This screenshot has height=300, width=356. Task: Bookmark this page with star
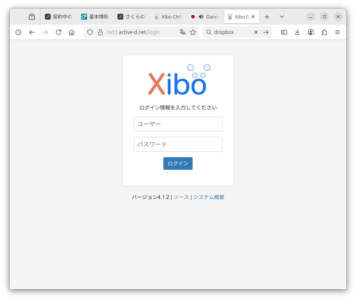pyautogui.click(x=193, y=32)
